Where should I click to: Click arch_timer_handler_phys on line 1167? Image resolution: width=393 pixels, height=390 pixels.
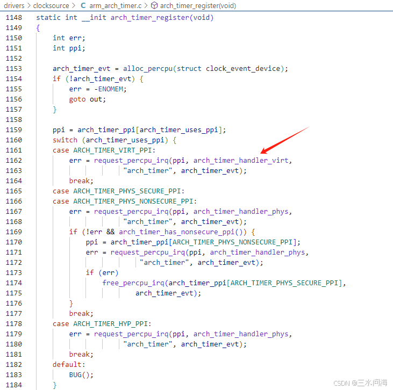pyautogui.click(x=241, y=212)
